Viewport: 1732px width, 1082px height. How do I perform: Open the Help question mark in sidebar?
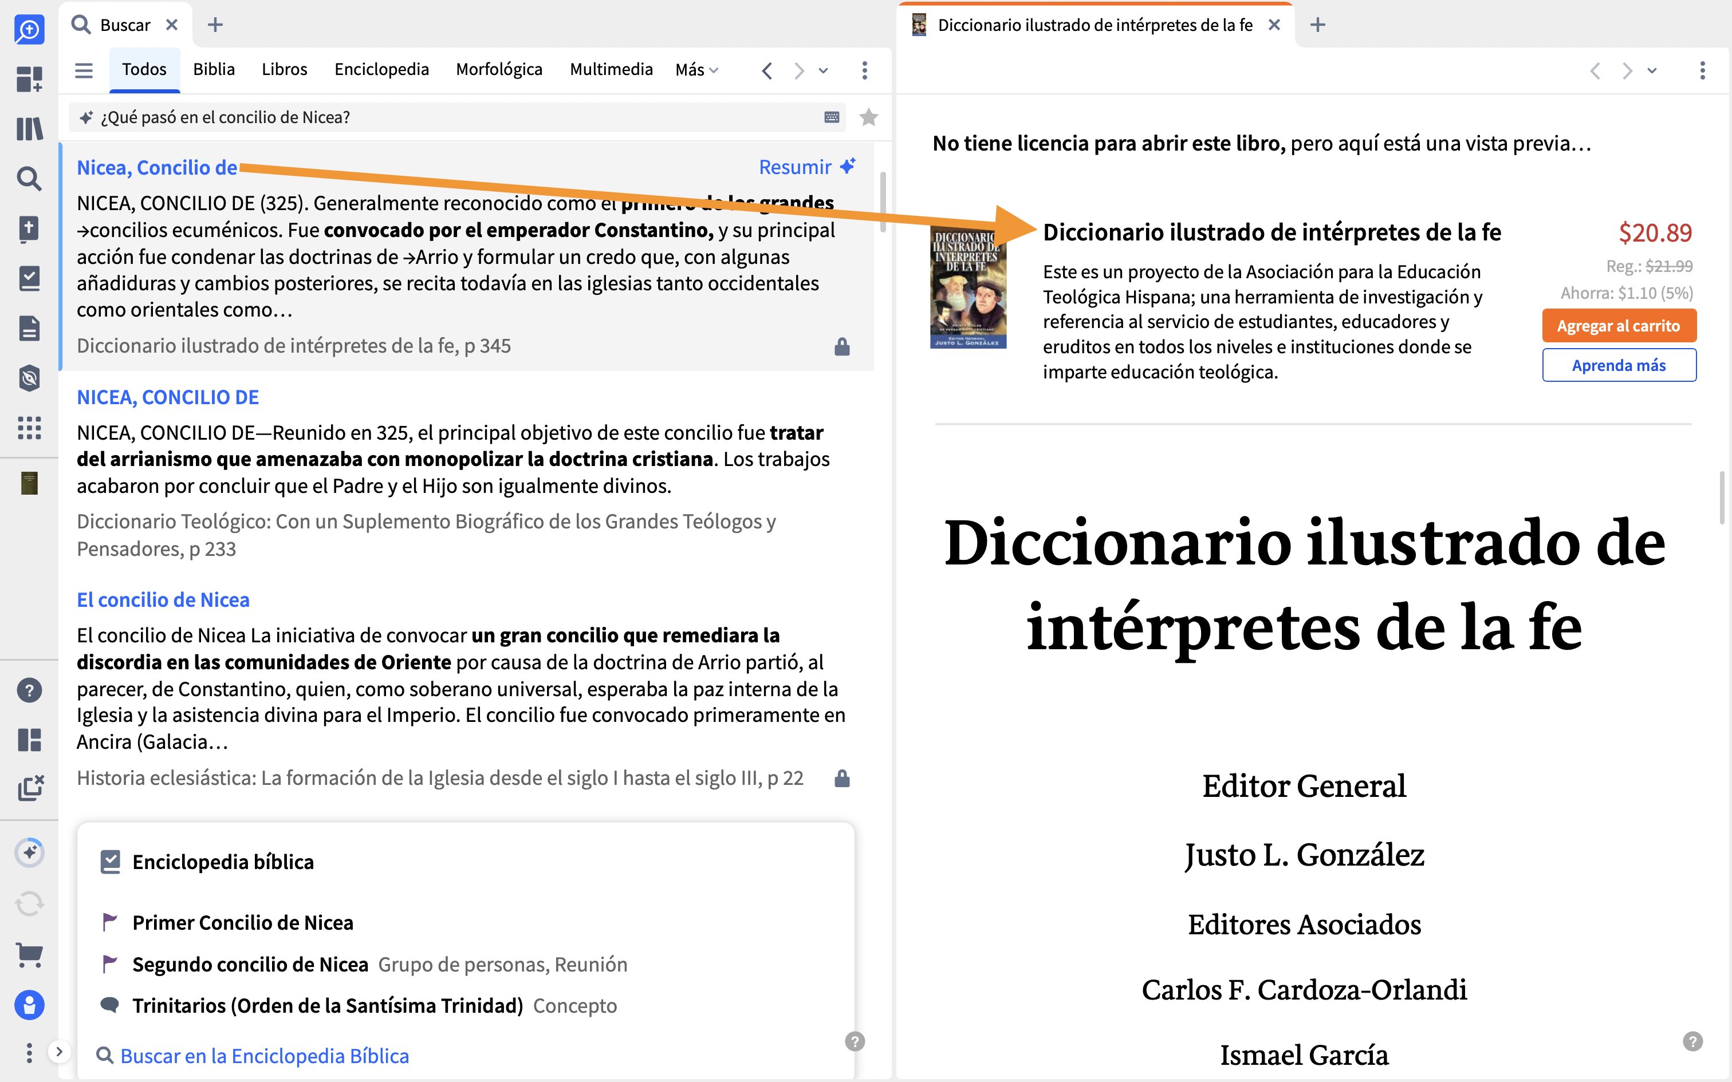29,690
